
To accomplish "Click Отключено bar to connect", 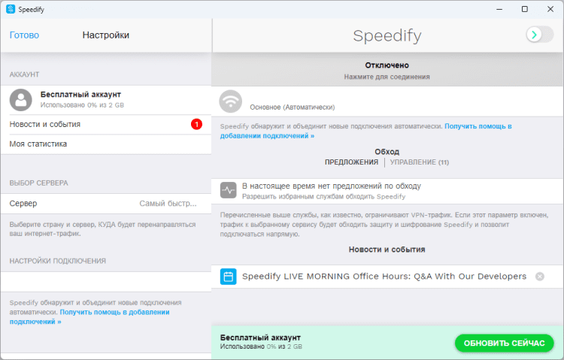I will 387,71.
